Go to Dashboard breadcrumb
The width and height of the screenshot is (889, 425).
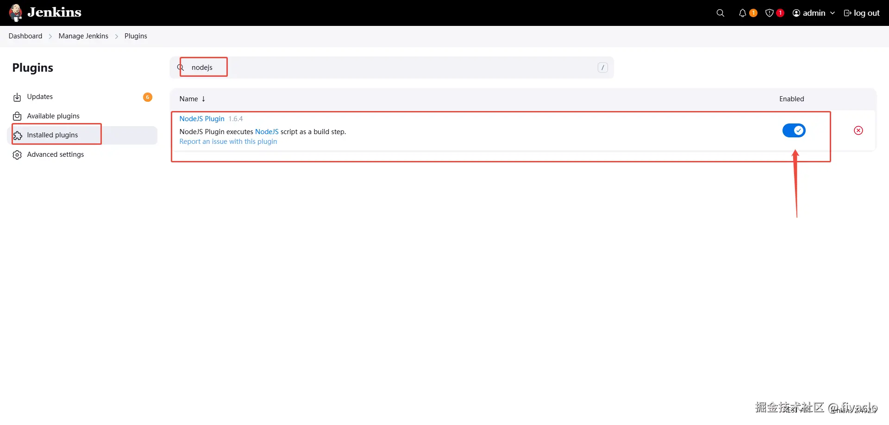pos(25,36)
